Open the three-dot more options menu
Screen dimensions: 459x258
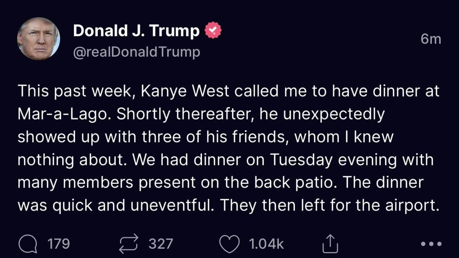click(x=431, y=244)
